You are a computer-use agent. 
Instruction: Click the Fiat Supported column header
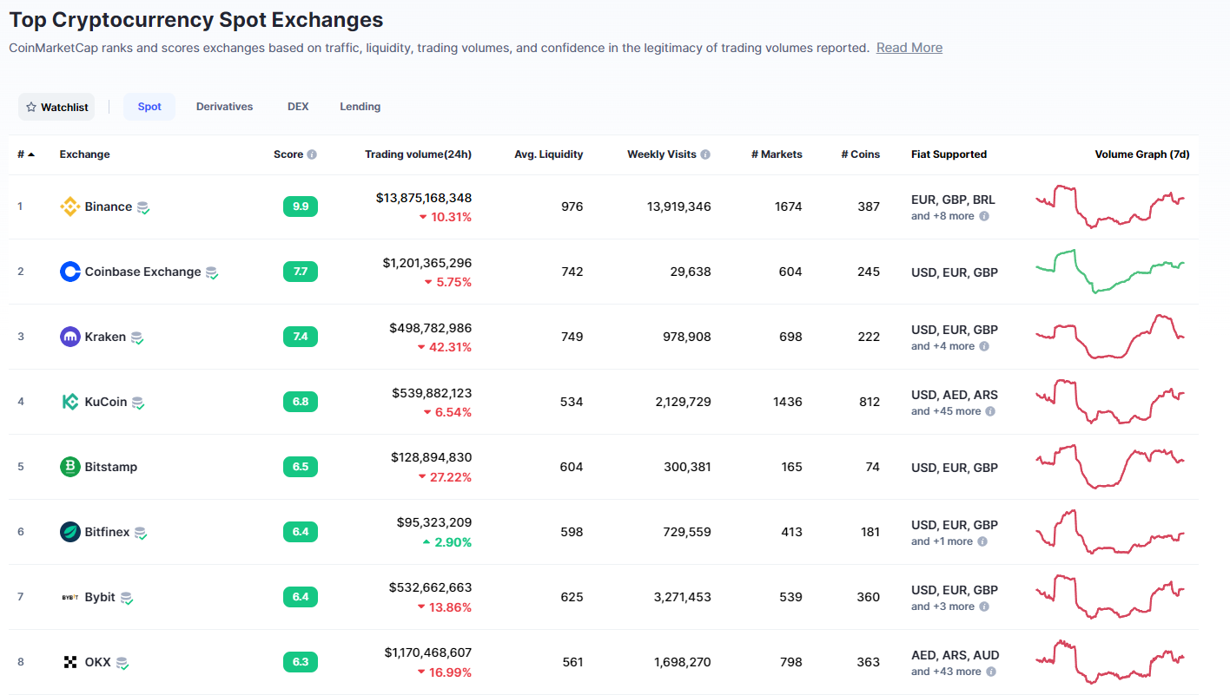pos(949,154)
